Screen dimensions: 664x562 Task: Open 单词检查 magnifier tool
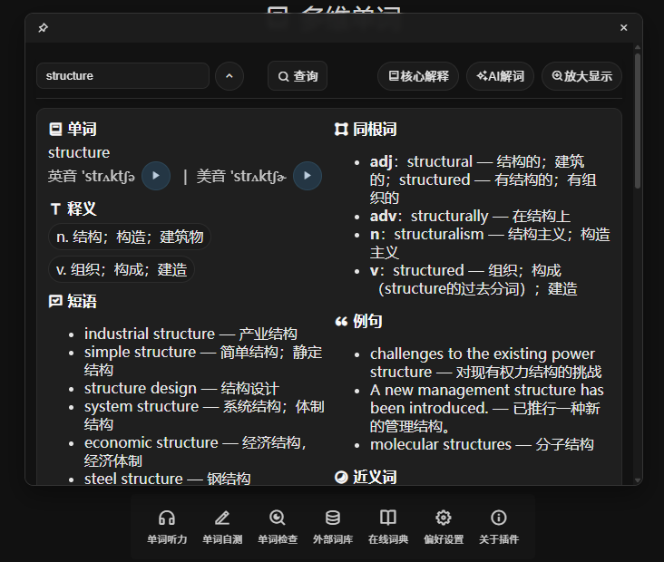[x=278, y=527]
